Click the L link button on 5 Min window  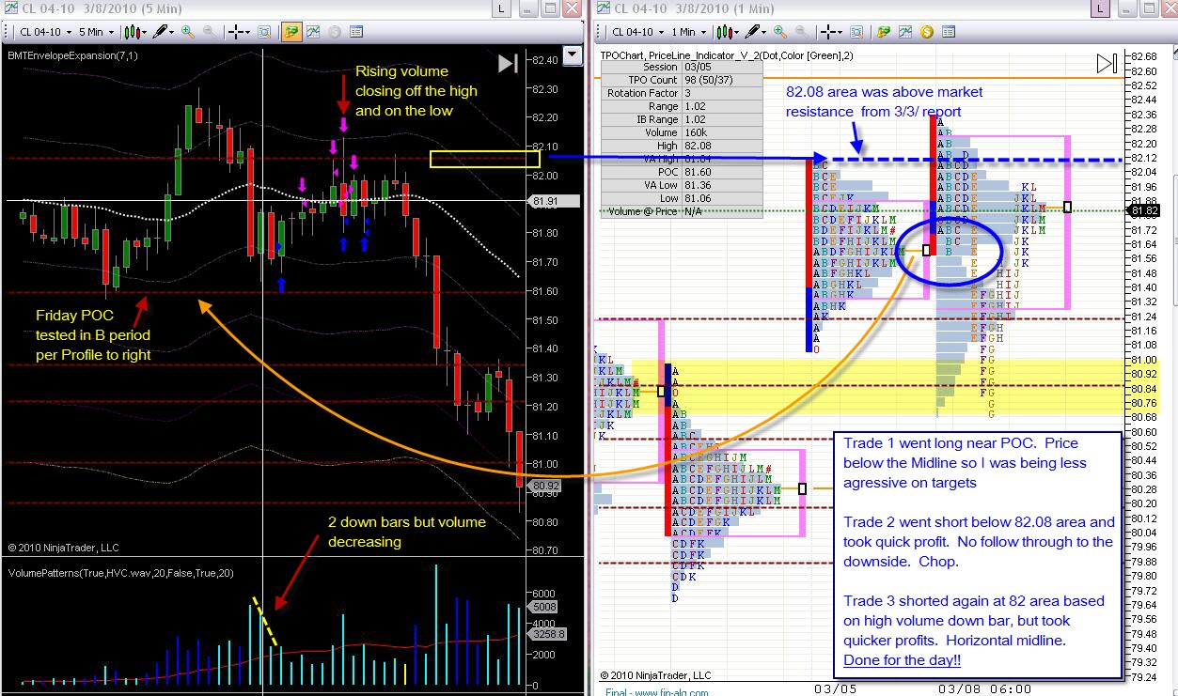501,9
